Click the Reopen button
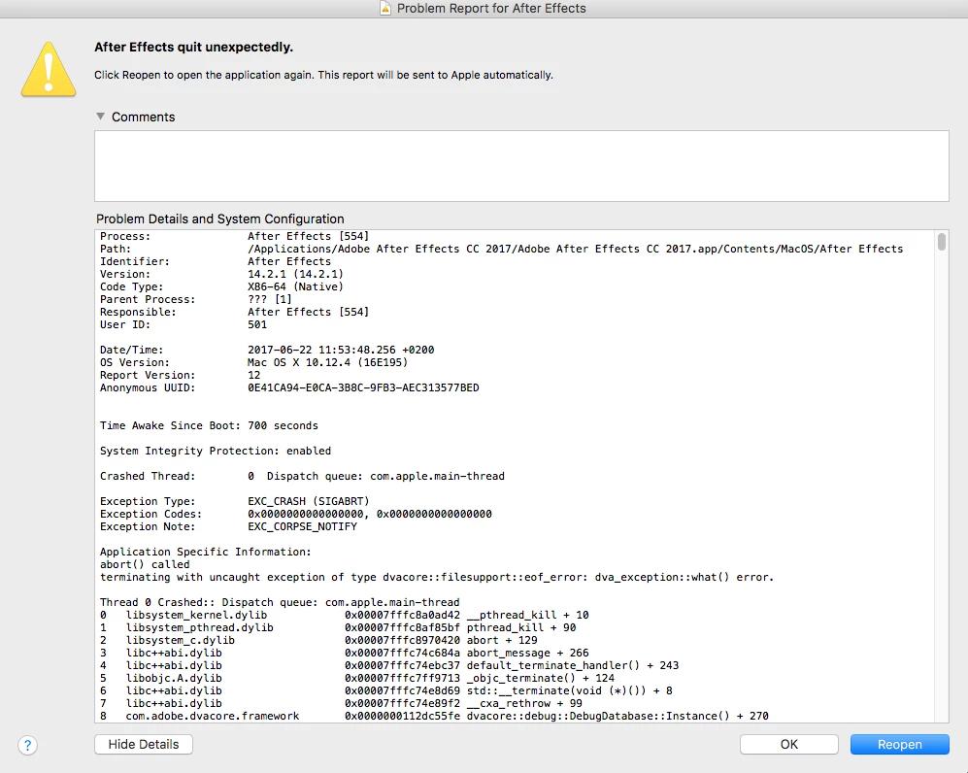 click(x=899, y=744)
